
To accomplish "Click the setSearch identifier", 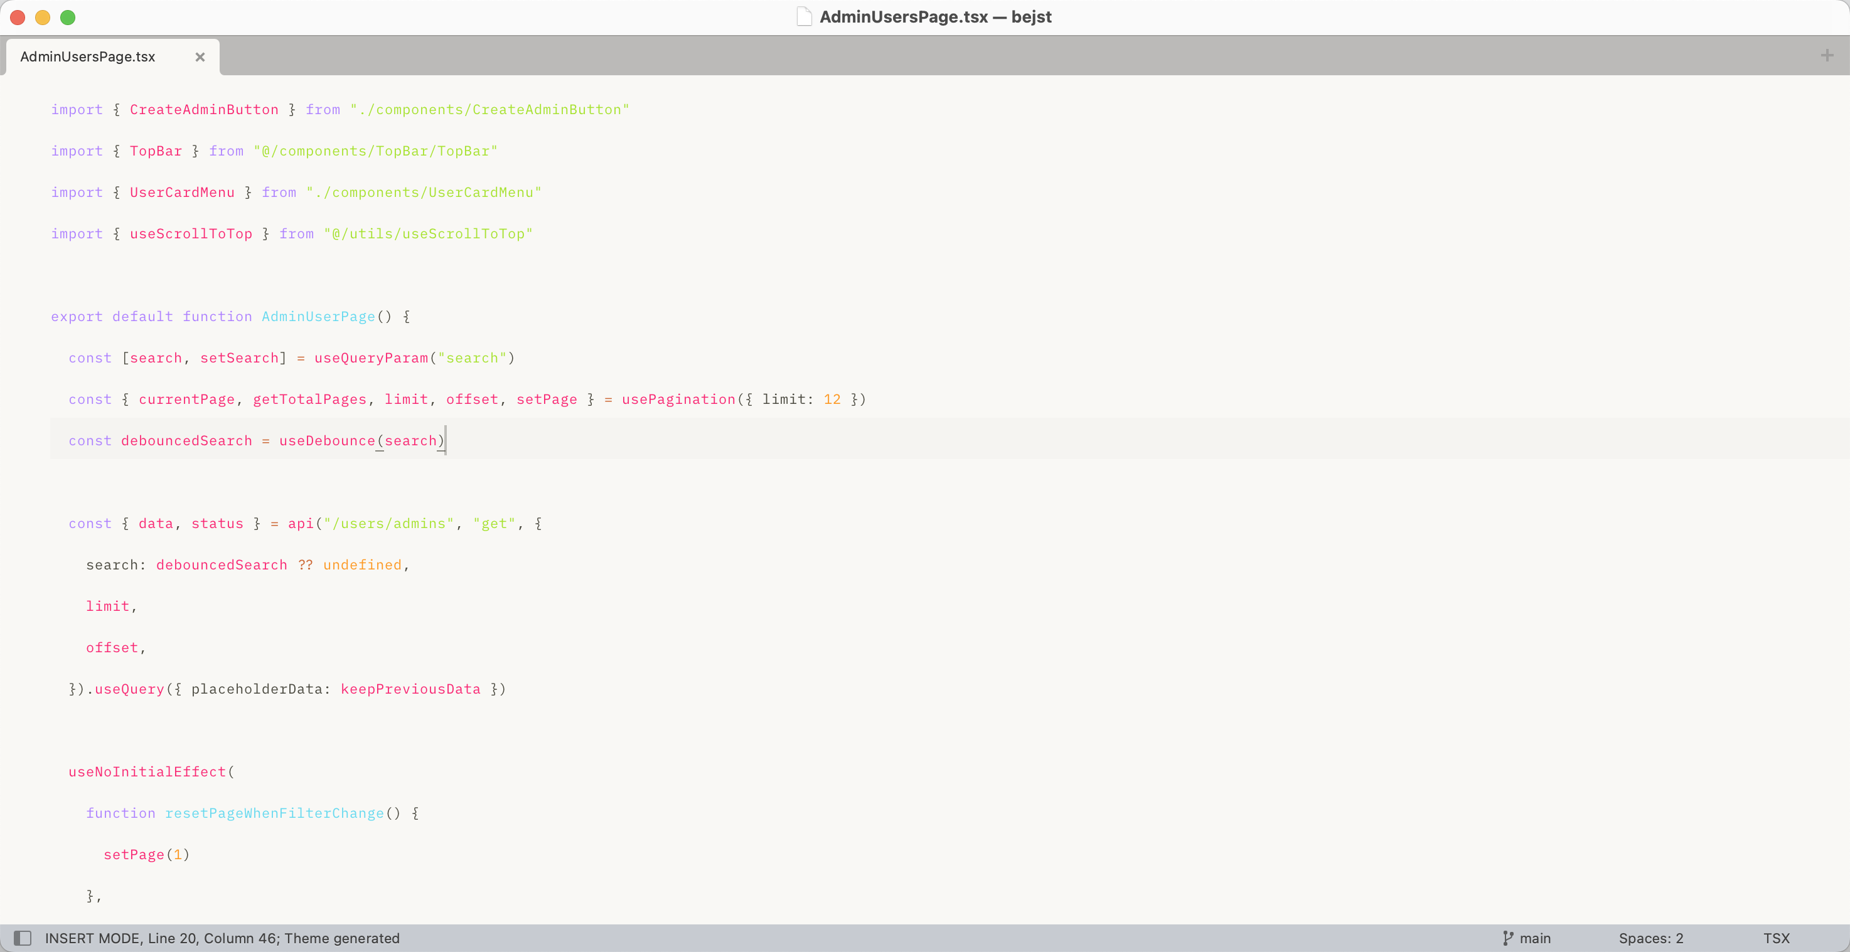I will (239, 357).
